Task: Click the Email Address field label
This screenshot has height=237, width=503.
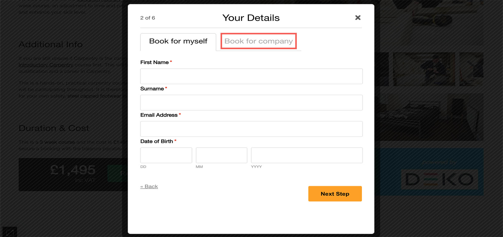Action: (159, 115)
